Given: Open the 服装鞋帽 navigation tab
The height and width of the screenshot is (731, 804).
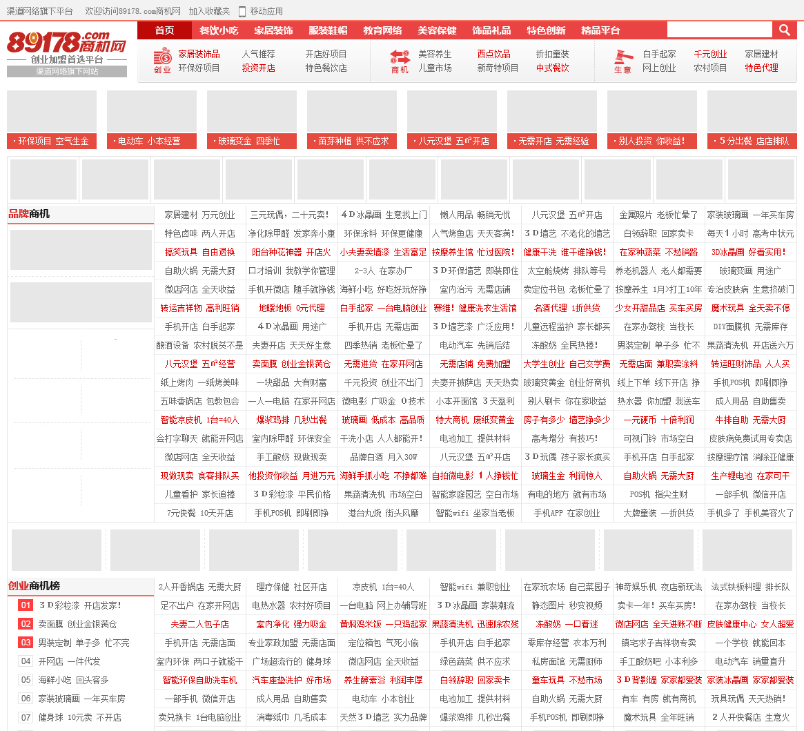Looking at the screenshot, I should (329, 30).
